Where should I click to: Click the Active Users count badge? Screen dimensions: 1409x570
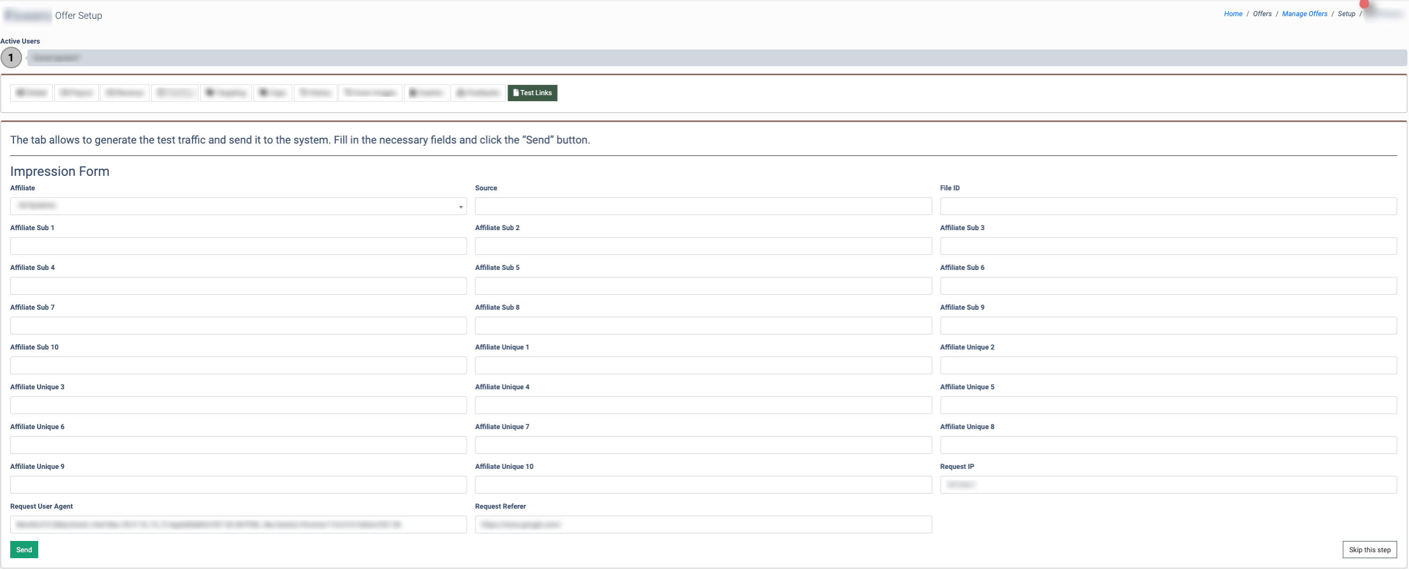(x=11, y=58)
